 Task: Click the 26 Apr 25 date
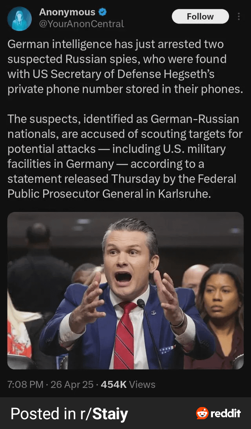tap(72, 384)
